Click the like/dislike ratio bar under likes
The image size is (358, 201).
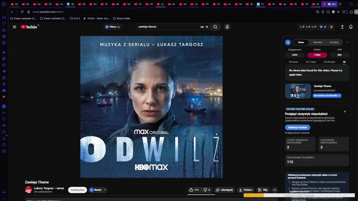pyautogui.click(x=201, y=194)
